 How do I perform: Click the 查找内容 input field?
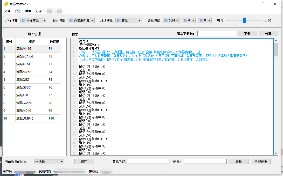coord(148,162)
